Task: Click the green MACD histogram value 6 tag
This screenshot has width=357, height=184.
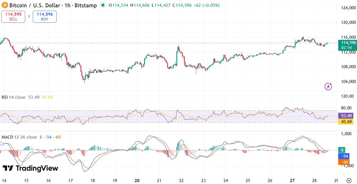Action: pyautogui.click(x=343, y=150)
